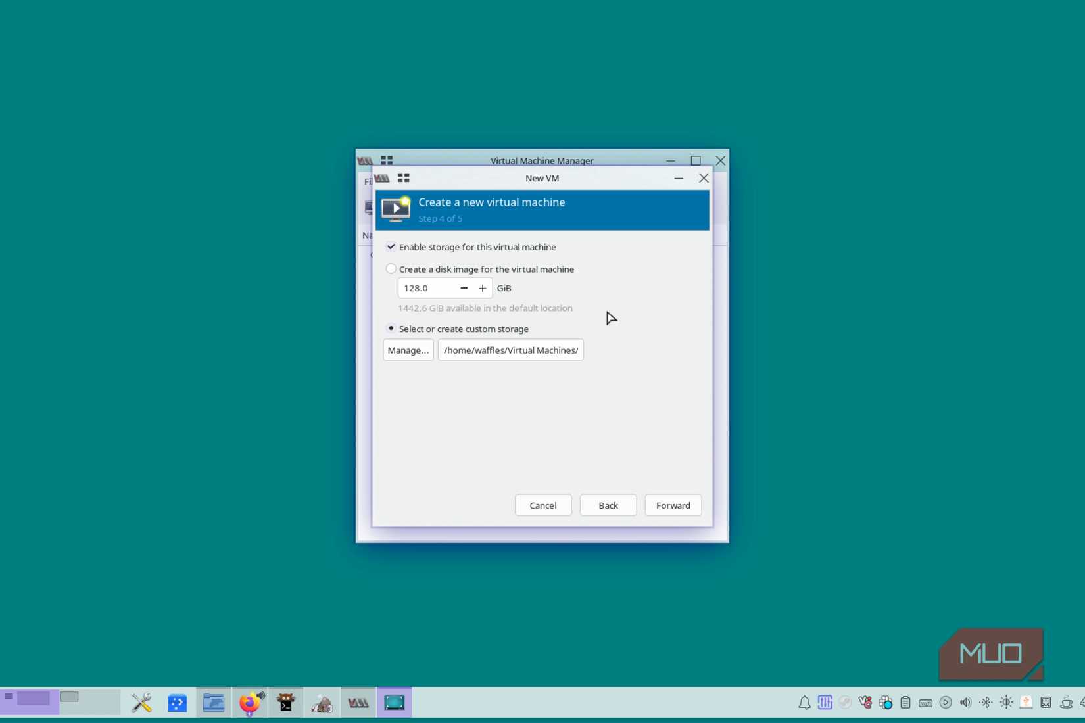This screenshot has width=1085, height=723.
Task: Switch to Virtual Machine Manager taskbar entry
Action: pos(358,703)
